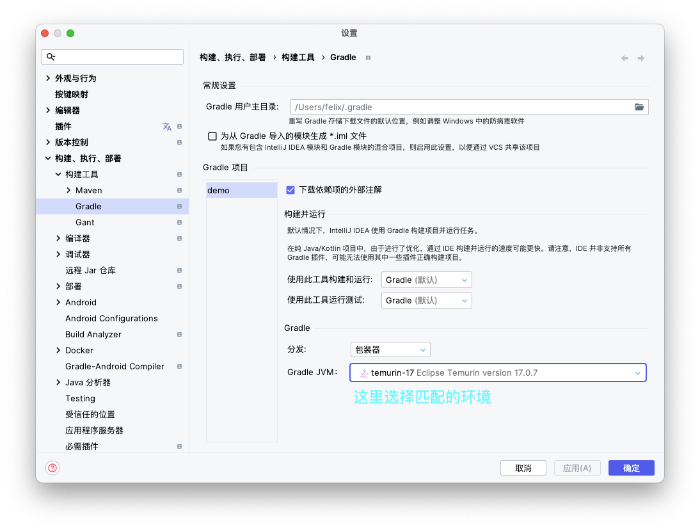The width and height of the screenshot is (700, 530).
Task: Enable generating *.iml files for Gradle modules
Action: [x=212, y=136]
